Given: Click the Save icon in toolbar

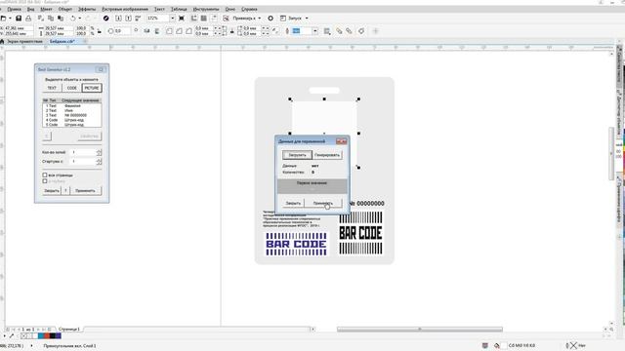Looking at the screenshot, I should pyautogui.click(x=19, y=19).
